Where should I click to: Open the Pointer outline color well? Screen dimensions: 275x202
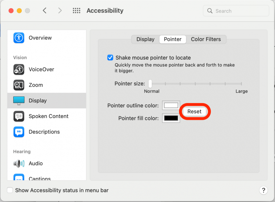171,105
